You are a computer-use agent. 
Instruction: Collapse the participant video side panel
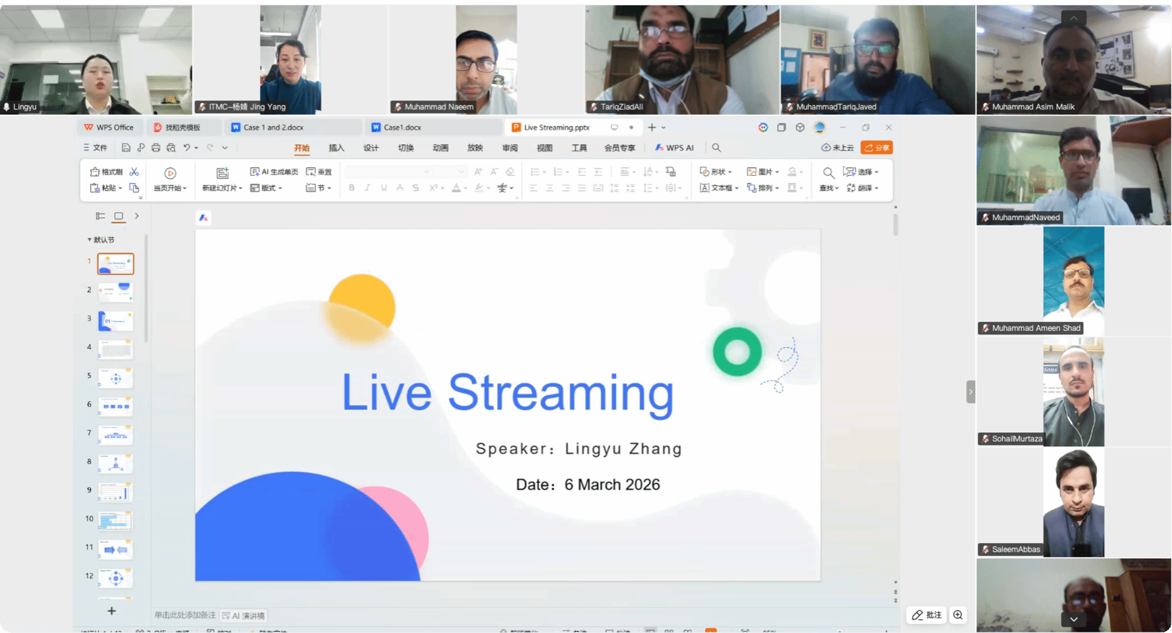[x=970, y=392]
